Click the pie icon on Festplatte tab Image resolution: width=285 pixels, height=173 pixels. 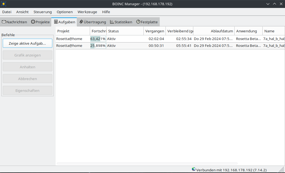138,22
